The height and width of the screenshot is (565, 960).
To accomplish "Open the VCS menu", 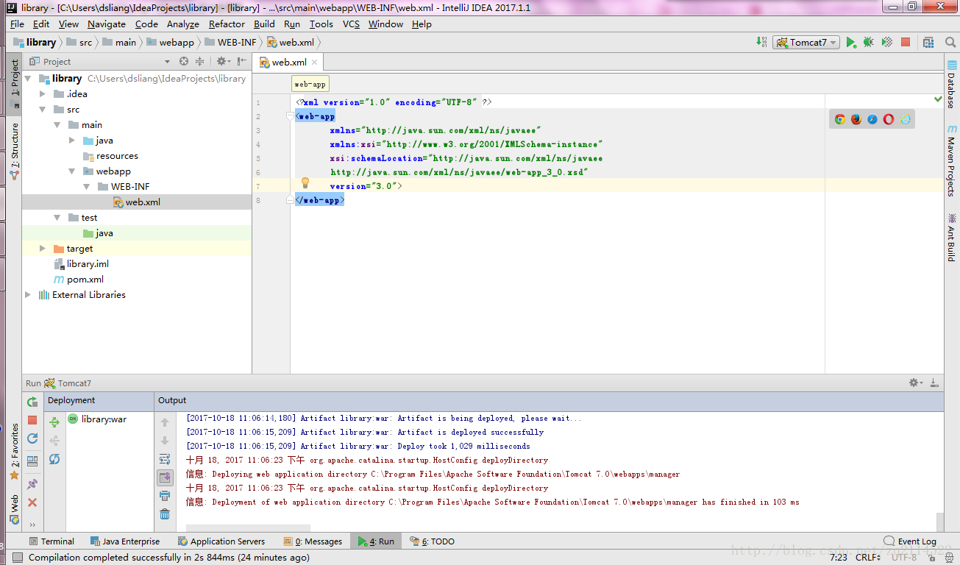I will tap(351, 24).
